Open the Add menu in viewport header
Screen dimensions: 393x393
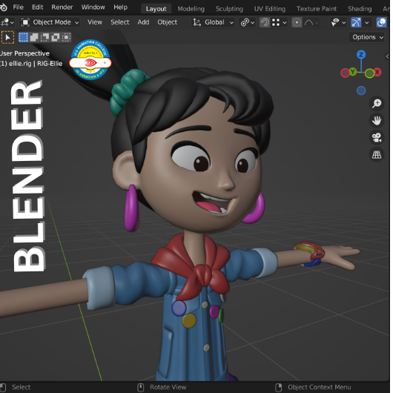coord(143,22)
